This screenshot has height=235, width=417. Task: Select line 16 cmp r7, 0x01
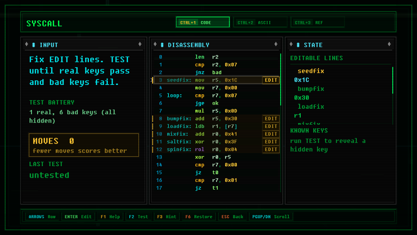tap(216, 180)
